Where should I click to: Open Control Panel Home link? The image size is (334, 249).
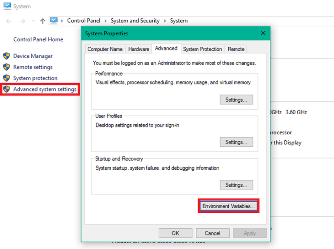pos(38,39)
